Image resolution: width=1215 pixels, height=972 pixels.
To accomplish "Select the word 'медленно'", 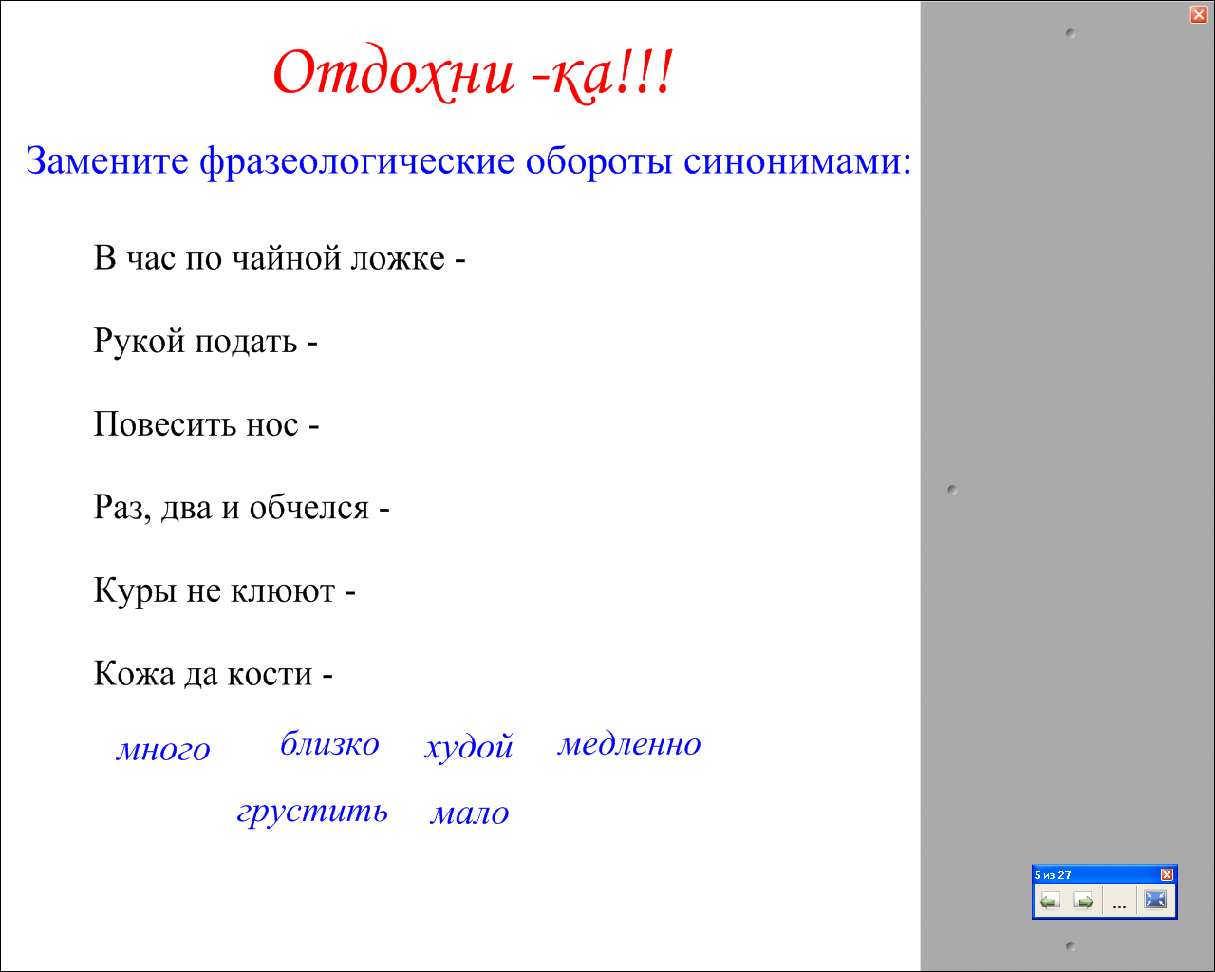I will point(628,743).
